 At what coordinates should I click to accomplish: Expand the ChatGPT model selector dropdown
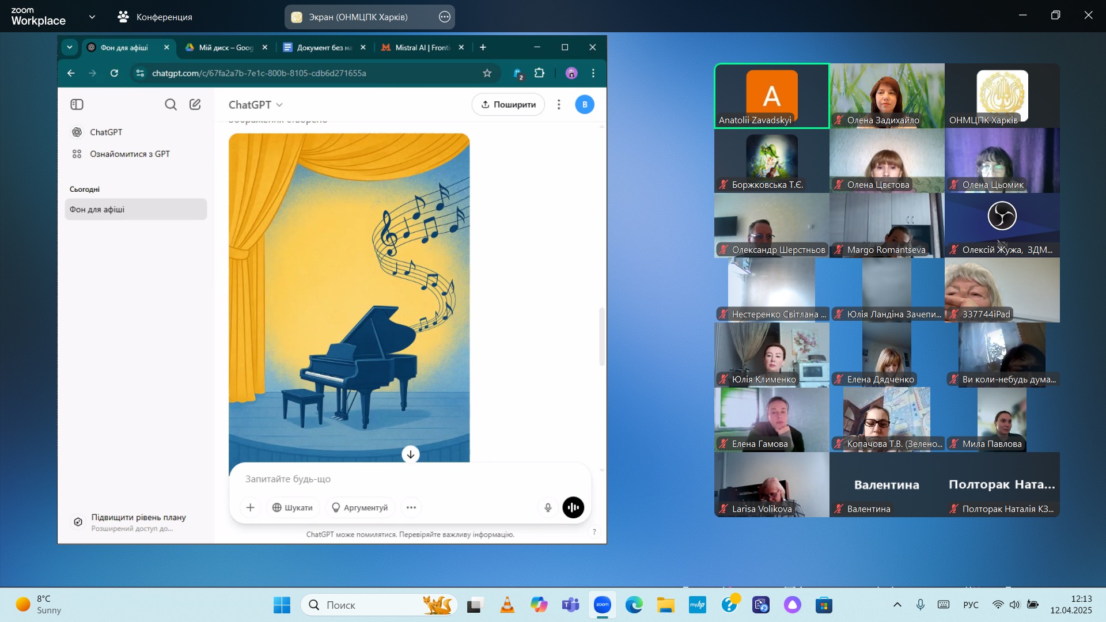pyautogui.click(x=256, y=105)
